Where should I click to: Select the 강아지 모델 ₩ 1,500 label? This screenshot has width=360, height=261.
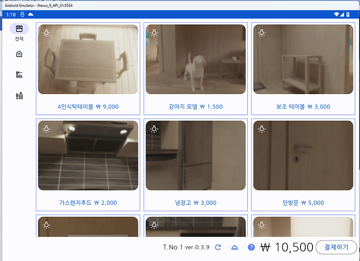click(x=196, y=107)
